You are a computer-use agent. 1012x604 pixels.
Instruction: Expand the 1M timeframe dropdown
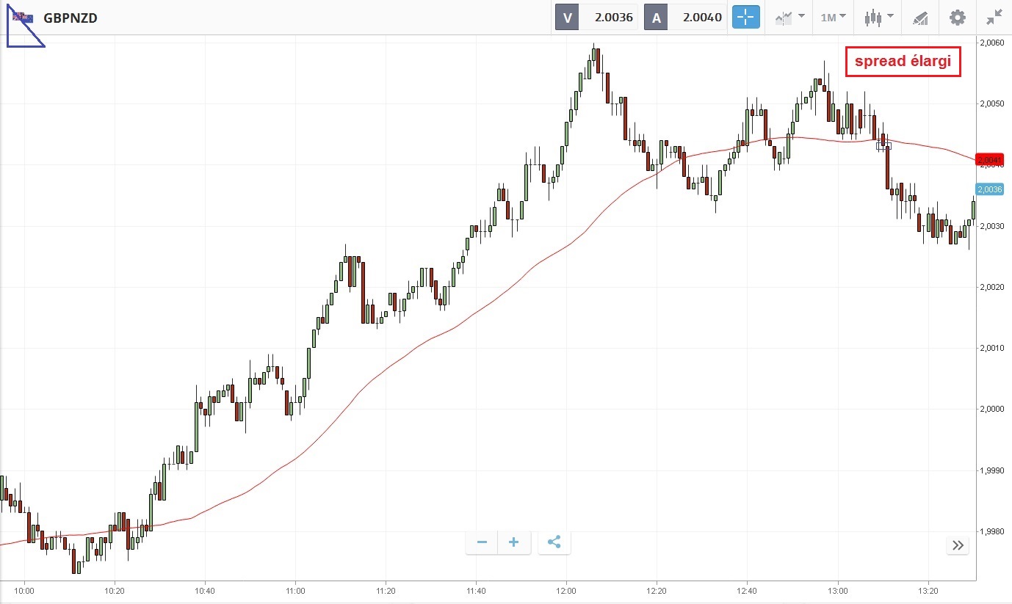833,17
